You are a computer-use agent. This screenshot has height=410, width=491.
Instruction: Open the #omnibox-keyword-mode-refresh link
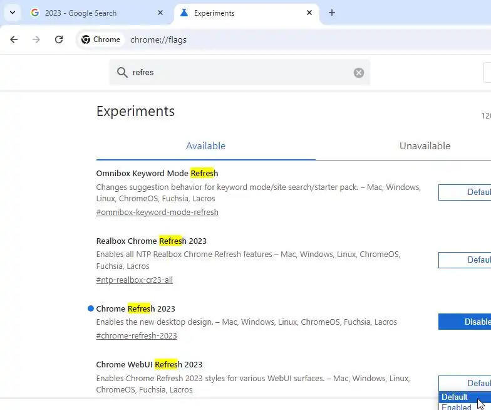pos(157,212)
